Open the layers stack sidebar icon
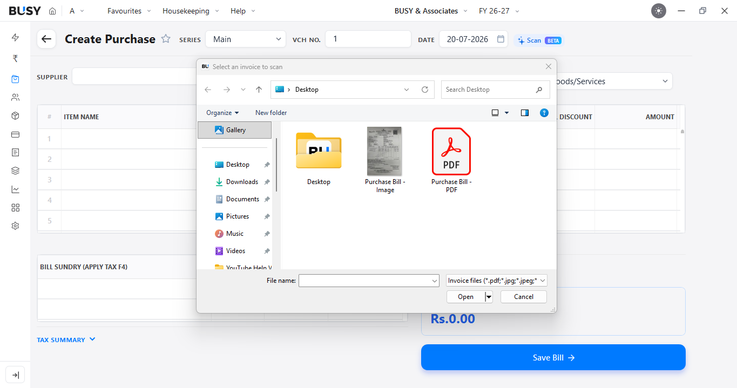The image size is (737, 388). click(15, 171)
